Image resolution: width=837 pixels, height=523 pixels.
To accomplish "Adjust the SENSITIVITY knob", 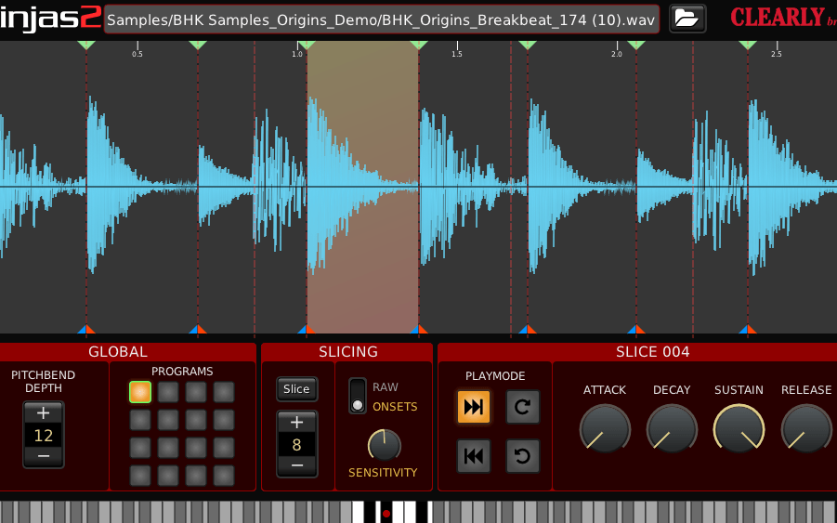I will pos(384,445).
